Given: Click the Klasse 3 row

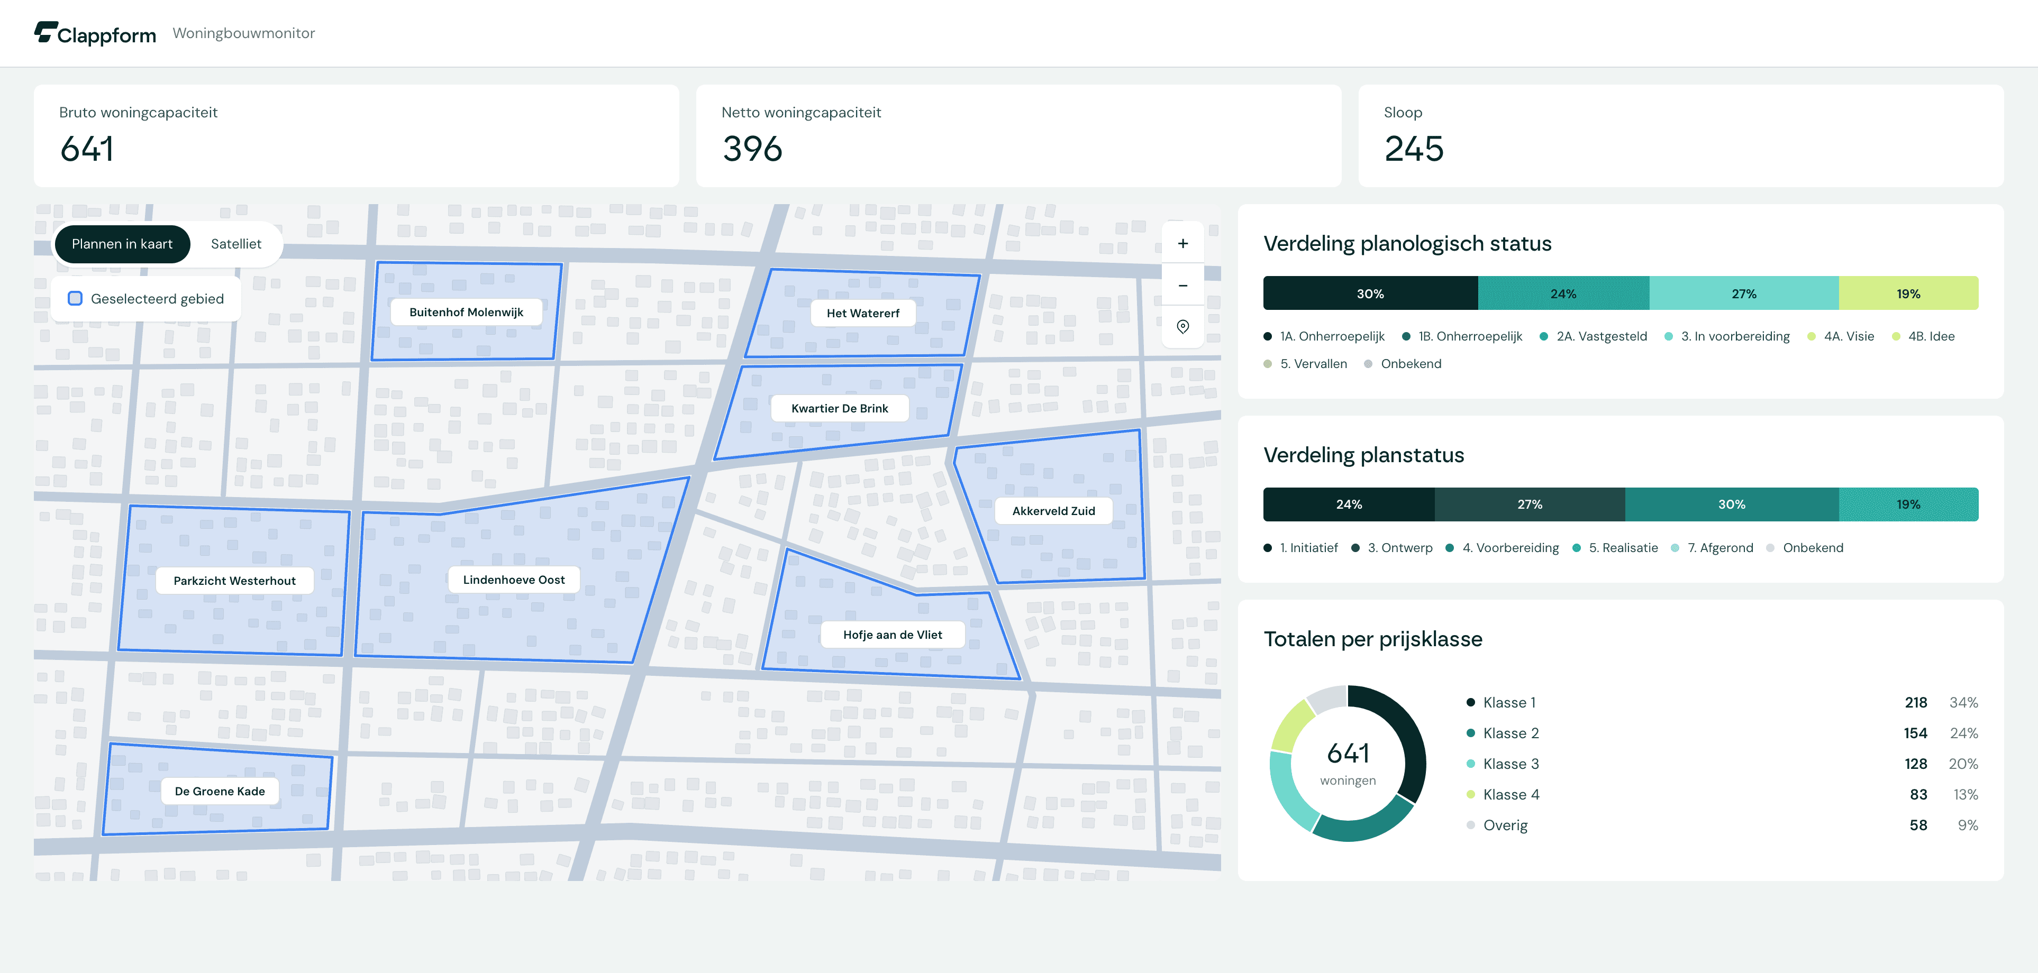Looking at the screenshot, I should [1722, 764].
